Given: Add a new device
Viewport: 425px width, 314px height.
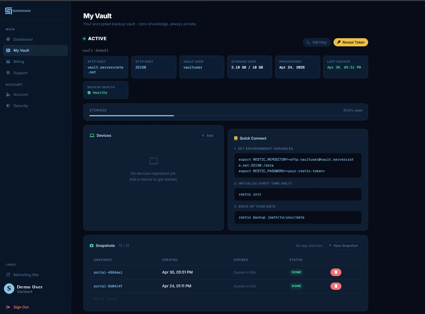Looking at the screenshot, I should tap(207, 135).
